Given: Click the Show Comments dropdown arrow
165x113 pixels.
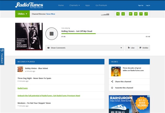Looking at the screenshot, I should pyautogui.click(x=121, y=48).
